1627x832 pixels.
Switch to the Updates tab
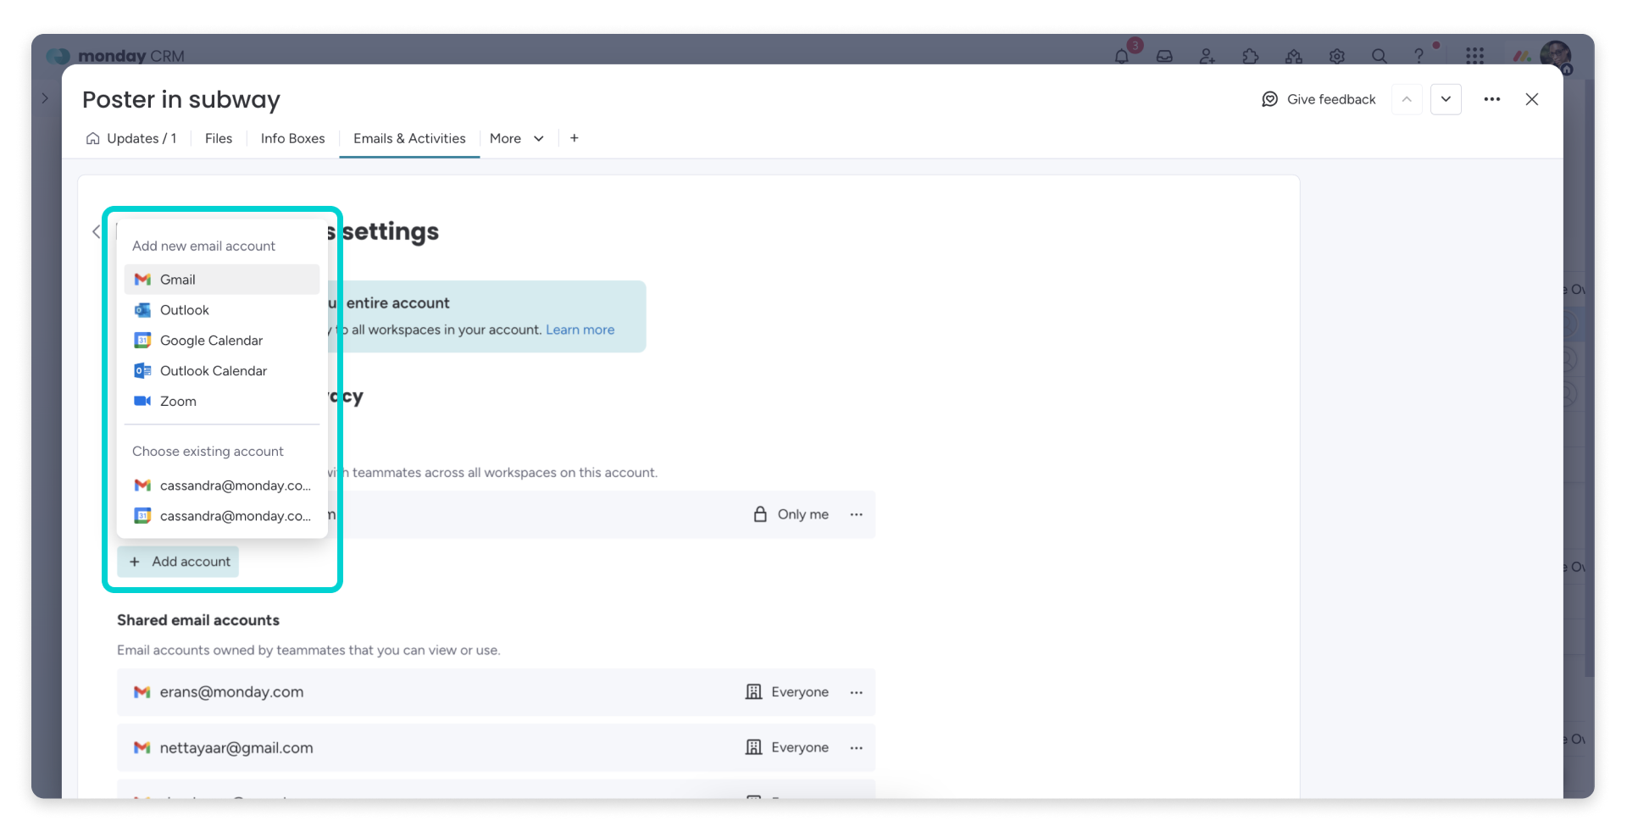(131, 138)
